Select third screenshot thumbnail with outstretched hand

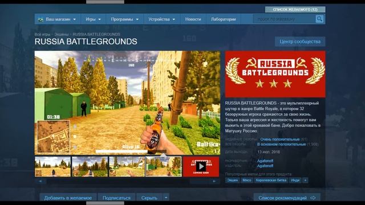pos(127,167)
